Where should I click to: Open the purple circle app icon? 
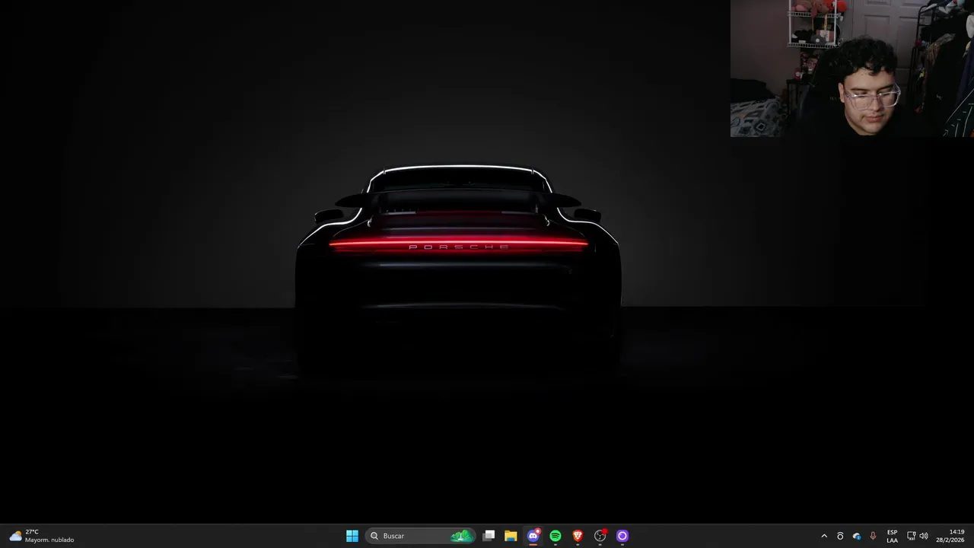(622, 536)
